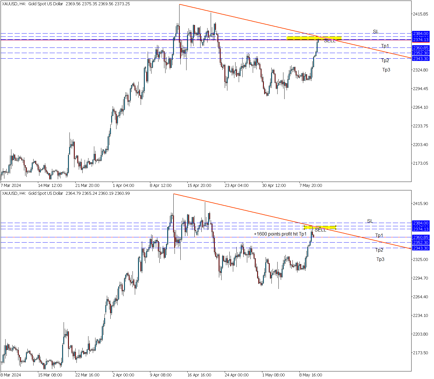The height and width of the screenshot is (379, 434).
Task: Click the 2203.40 price axis value
Action: pyautogui.click(x=421, y=145)
